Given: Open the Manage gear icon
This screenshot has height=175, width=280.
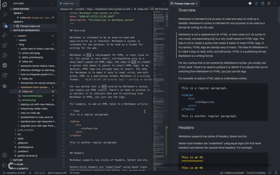Looking at the screenshot, I should coord(5,165).
